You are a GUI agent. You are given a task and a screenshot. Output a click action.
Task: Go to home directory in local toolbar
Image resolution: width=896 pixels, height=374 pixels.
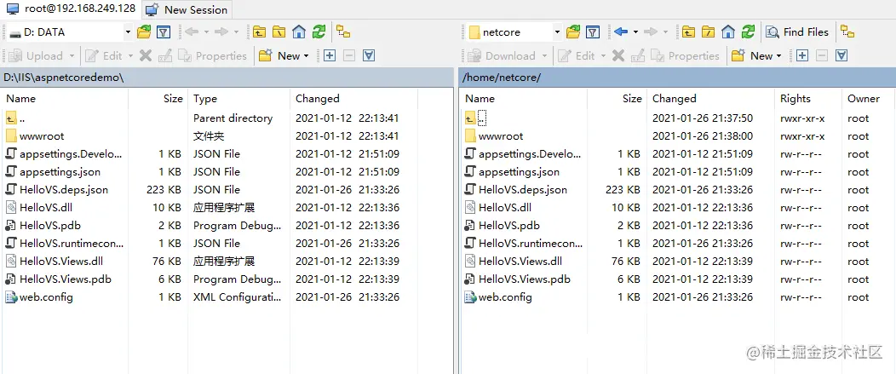tap(298, 32)
